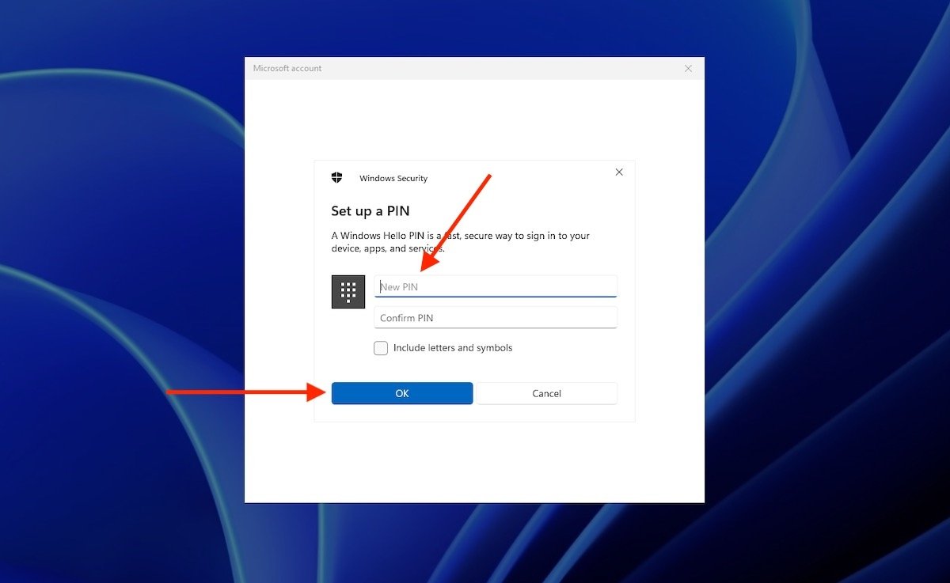Cancel the PIN setup dialog
The width and height of the screenshot is (950, 583).
[x=546, y=393]
